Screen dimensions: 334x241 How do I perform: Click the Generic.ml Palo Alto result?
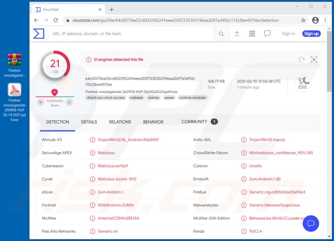coord(107,231)
